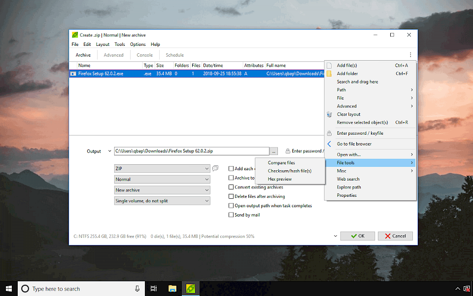Screen dimensions: 473x296
Task: Click the Add file(s) page icon
Action: pyautogui.click(x=329, y=66)
